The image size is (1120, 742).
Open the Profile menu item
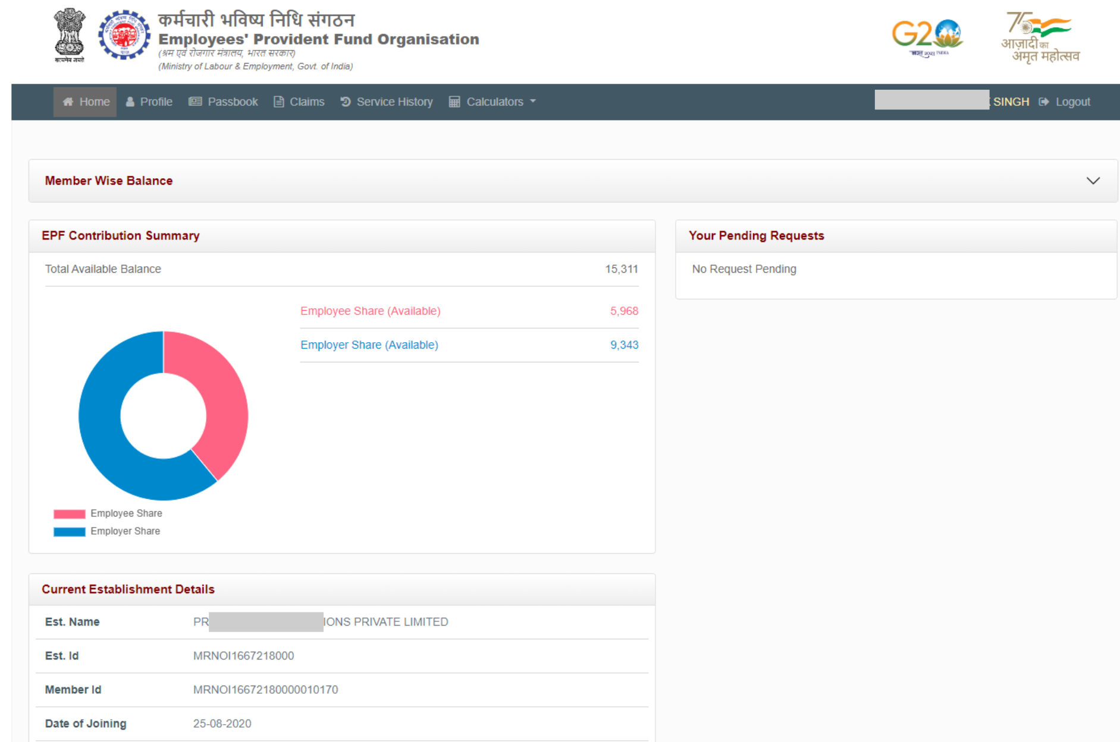coord(149,102)
